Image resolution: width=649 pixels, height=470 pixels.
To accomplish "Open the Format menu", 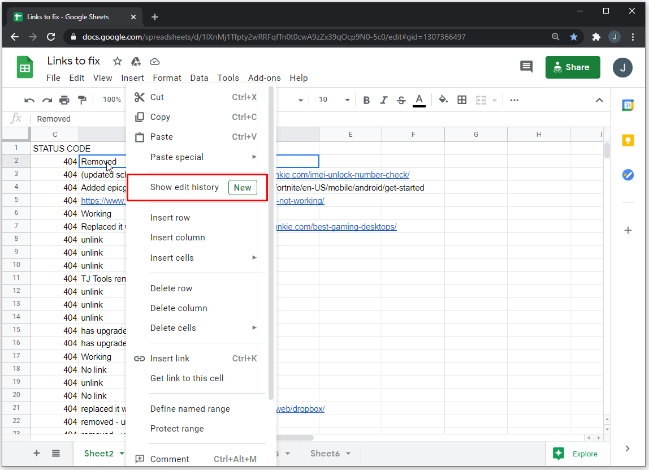I will point(167,78).
